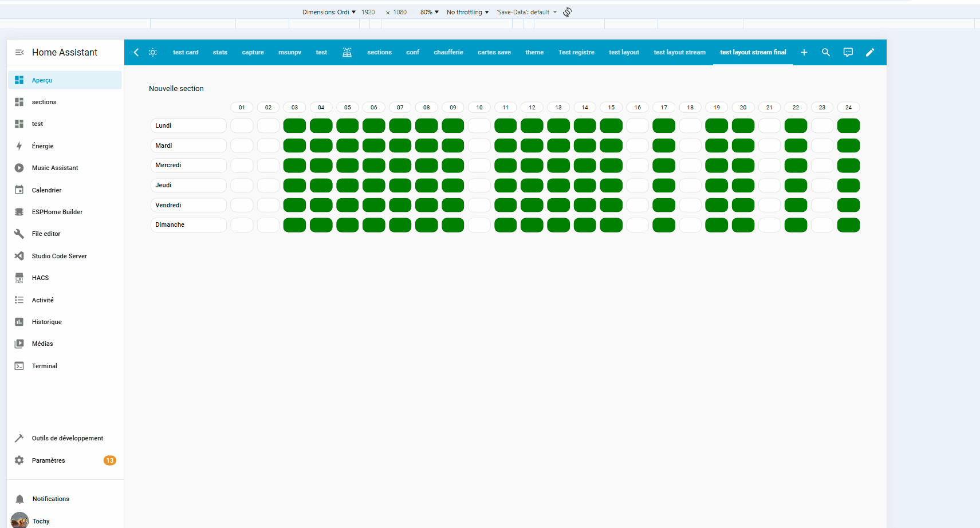Switch to the msunpv tab
Viewport: 980px width, 528px height.
(x=290, y=52)
